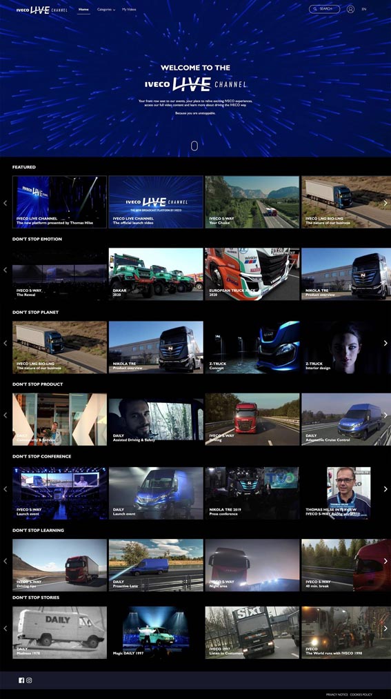Open the Cookies Policy link
Viewport: 391px width, 699px height.
tap(361, 695)
